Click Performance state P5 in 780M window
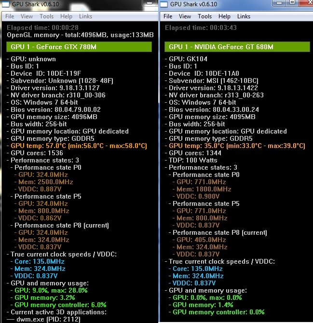 [x=46, y=196]
